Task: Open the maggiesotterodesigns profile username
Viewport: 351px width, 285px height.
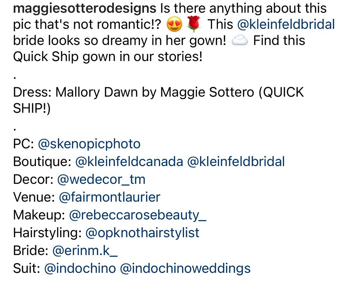Action: (85, 8)
